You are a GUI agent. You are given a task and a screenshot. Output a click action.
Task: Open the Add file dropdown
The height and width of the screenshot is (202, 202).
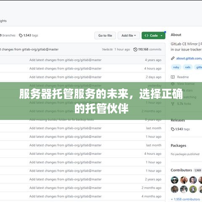(129, 35)
